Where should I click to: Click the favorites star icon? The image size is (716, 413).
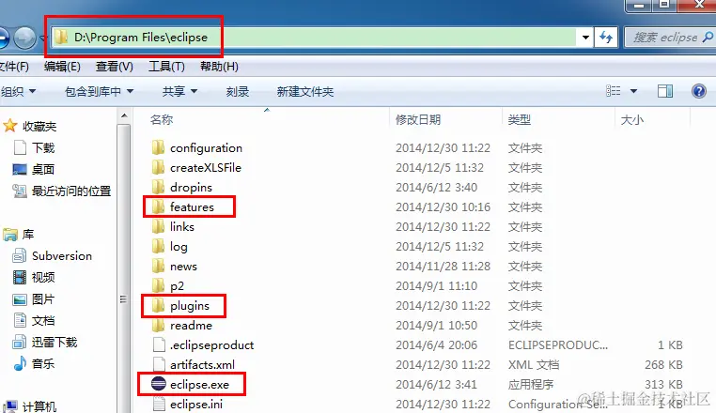pyautogui.click(x=10, y=126)
